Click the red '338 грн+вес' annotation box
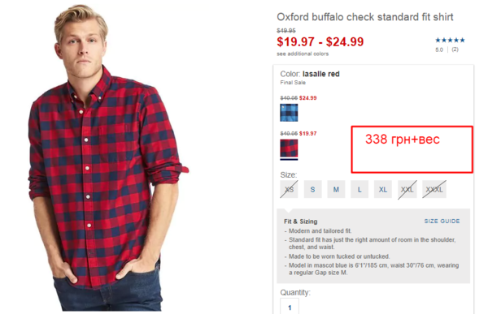 (x=412, y=149)
